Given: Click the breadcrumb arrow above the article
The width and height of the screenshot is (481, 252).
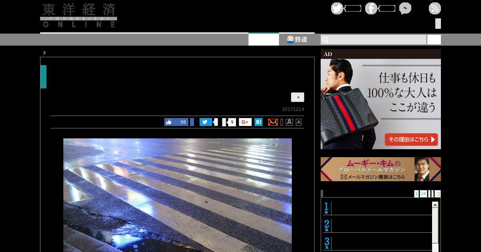Looking at the screenshot, I should tap(44, 53).
